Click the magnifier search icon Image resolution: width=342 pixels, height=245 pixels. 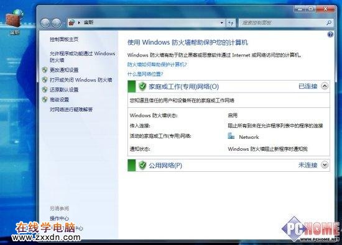[x=329, y=22]
